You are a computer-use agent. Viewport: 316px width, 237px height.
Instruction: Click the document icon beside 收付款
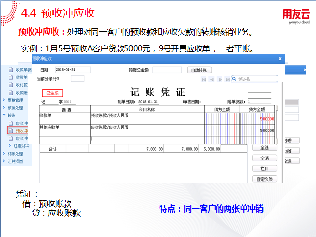(x=11, y=85)
